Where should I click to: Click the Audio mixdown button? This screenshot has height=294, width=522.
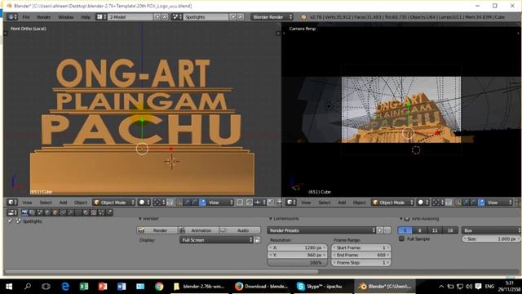tap(240, 230)
